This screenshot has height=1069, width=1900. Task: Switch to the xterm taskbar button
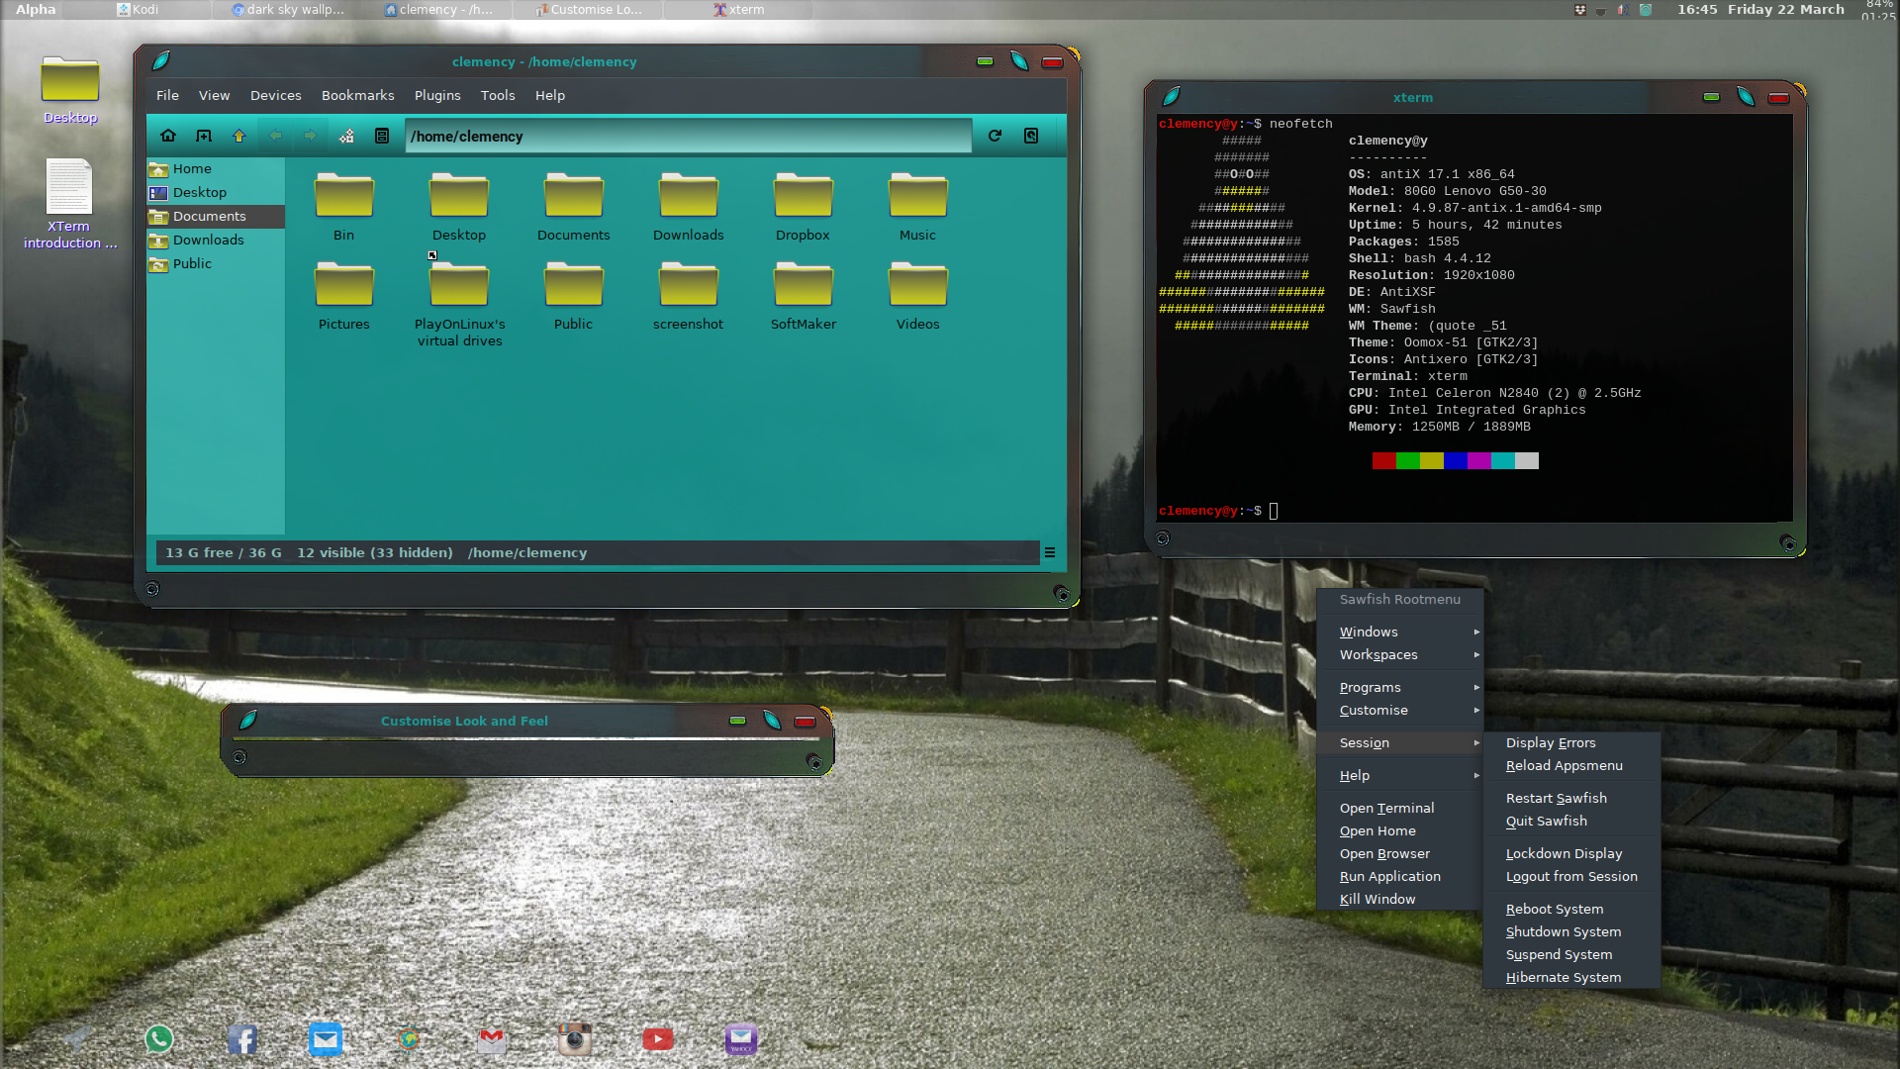point(739,10)
